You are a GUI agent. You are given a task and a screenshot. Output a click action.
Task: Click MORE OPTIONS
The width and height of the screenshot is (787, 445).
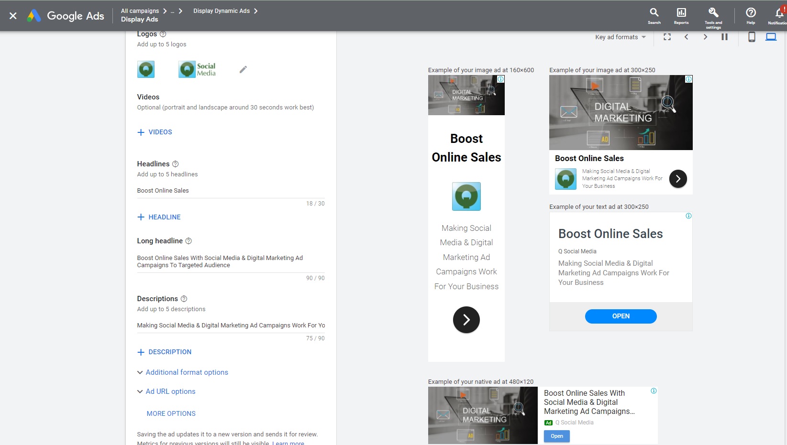171,413
